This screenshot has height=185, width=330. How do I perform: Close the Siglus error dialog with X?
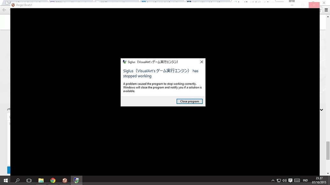202,62
